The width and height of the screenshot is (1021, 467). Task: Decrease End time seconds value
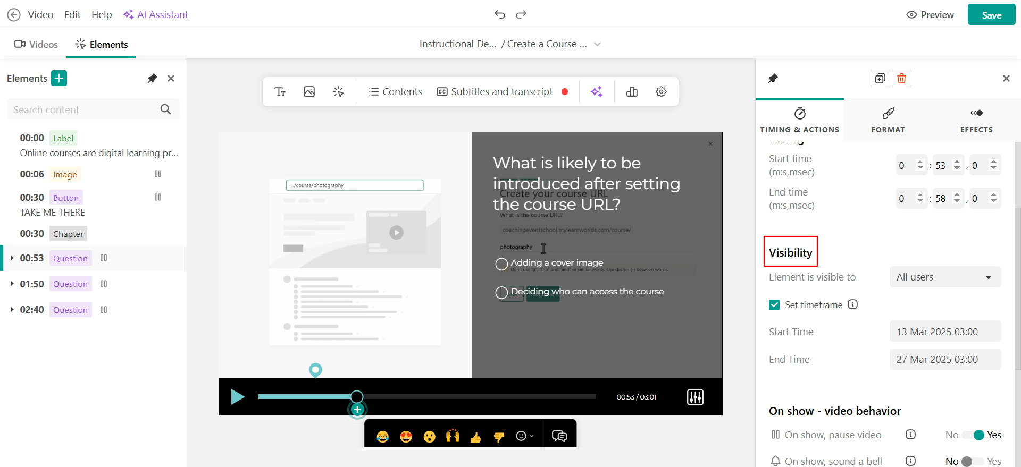point(957,202)
